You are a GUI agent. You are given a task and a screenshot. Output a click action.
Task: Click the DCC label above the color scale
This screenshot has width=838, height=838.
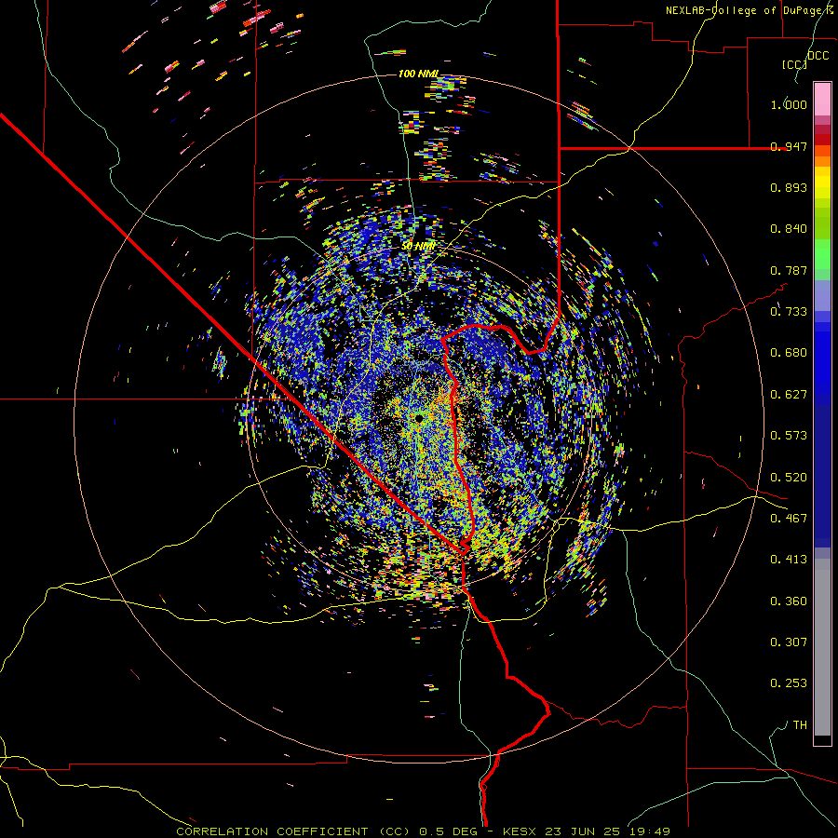(x=818, y=56)
